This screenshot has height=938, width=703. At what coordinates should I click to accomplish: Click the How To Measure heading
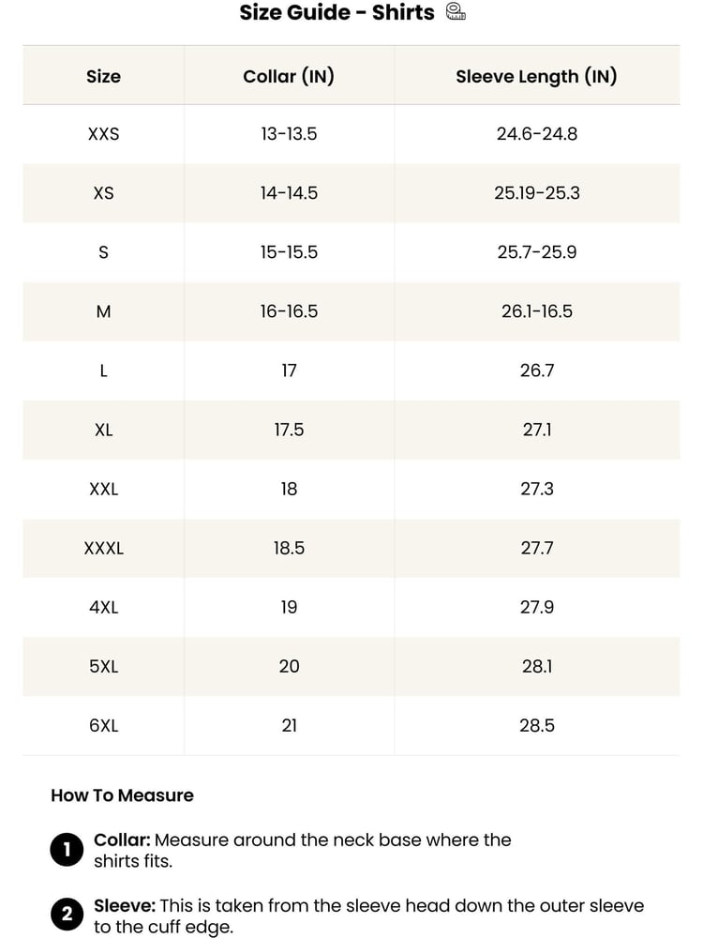tap(122, 795)
